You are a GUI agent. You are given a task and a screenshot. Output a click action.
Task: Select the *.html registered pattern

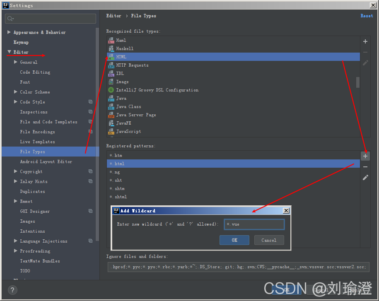pyautogui.click(x=233, y=164)
